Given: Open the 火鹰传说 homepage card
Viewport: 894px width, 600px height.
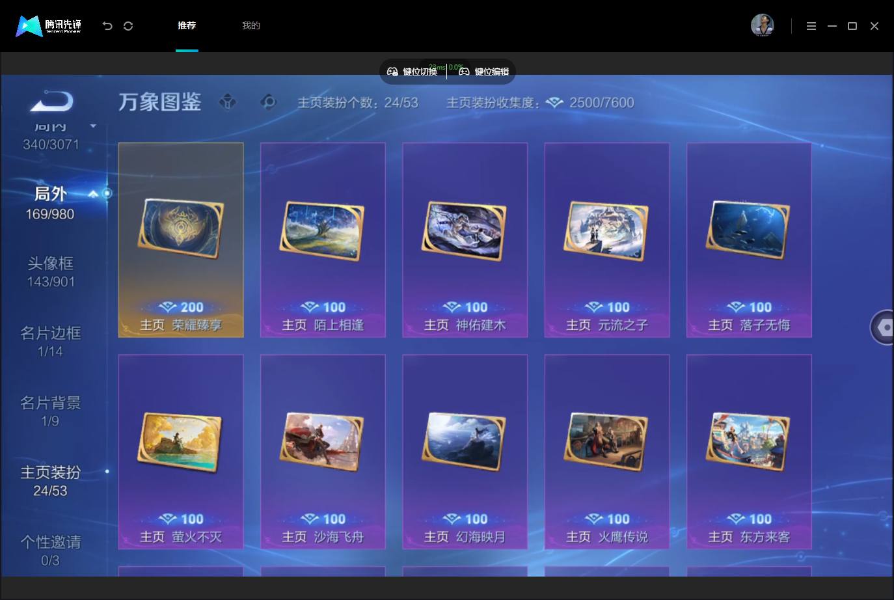Looking at the screenshot, I should [607, 452].
